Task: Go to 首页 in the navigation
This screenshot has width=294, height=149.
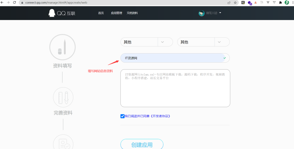Action: click(101, 13)
